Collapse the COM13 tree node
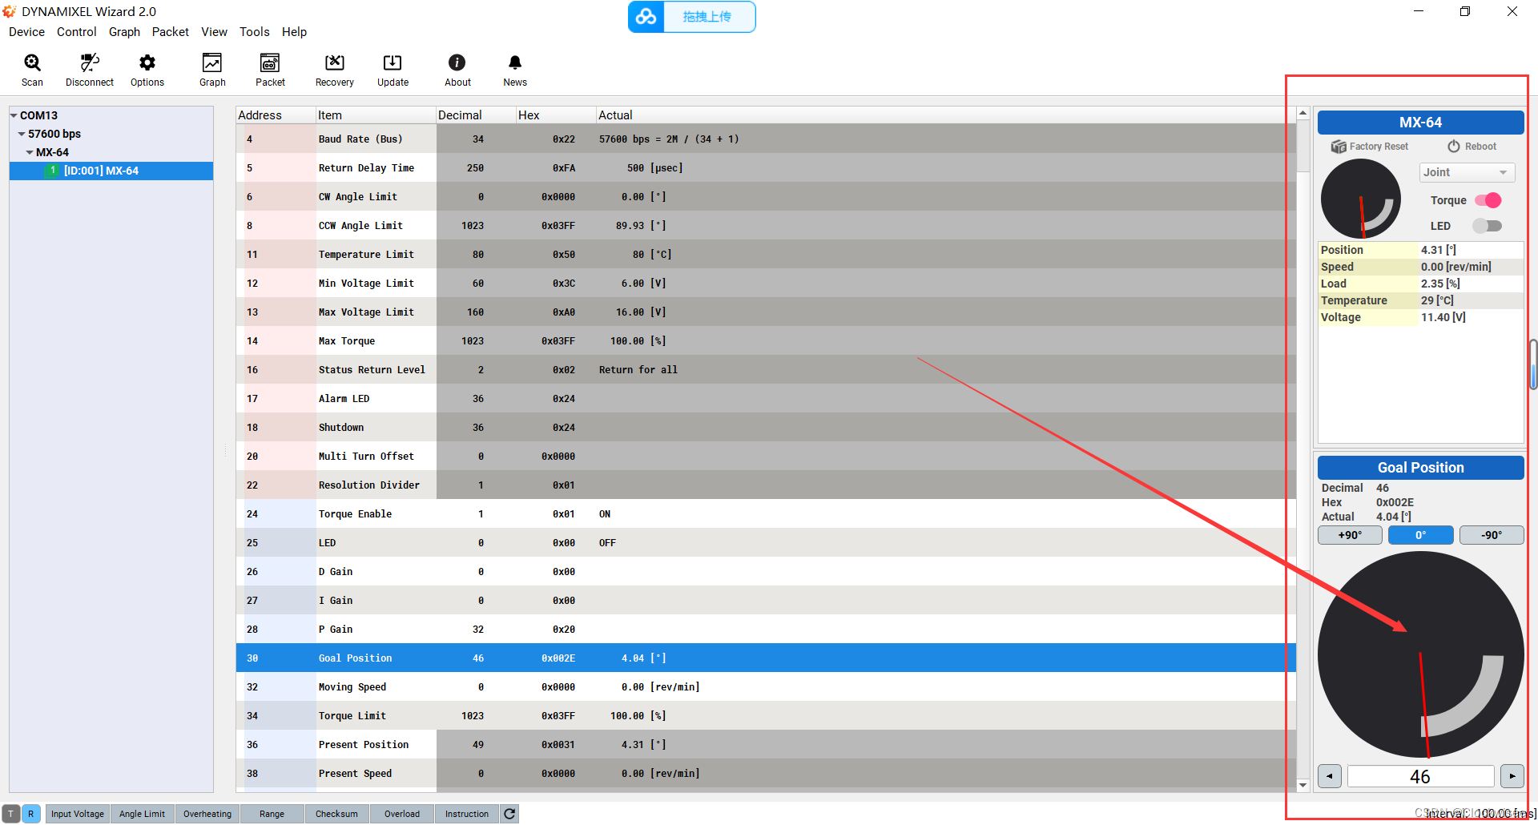 [14, 116]
